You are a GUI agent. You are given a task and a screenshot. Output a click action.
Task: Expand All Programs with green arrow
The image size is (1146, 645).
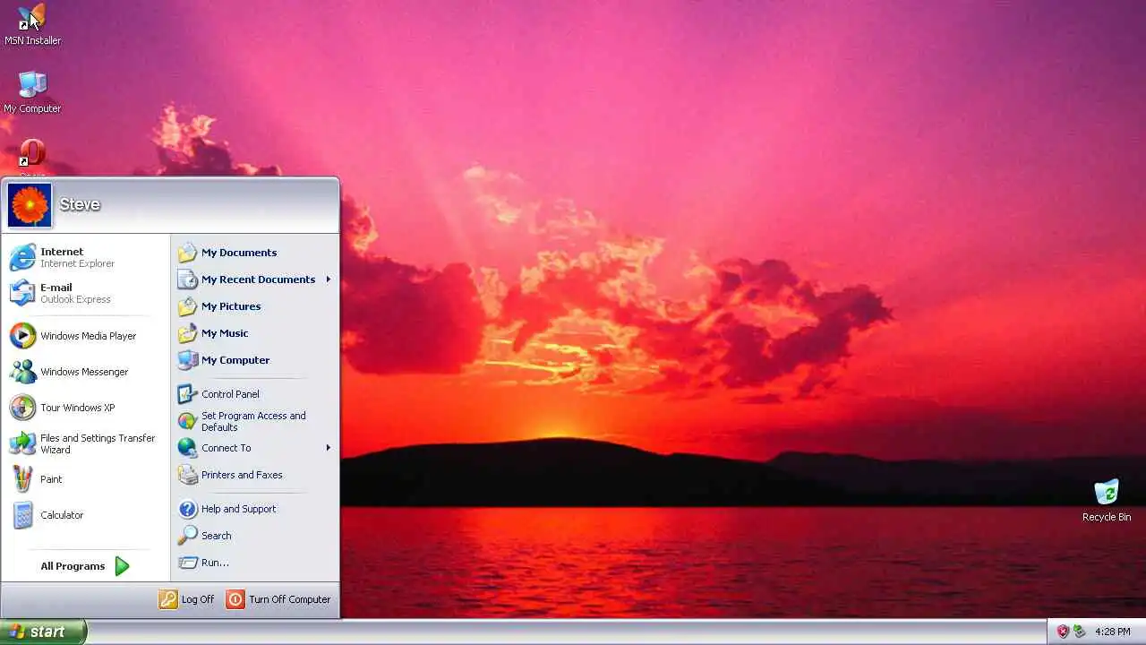123,566
